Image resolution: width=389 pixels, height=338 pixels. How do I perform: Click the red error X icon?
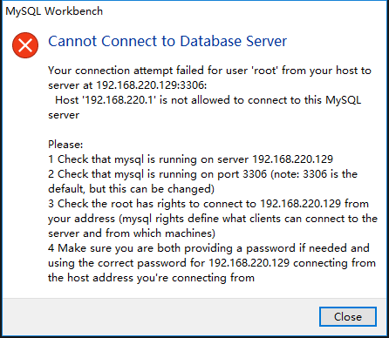pos(25,45)
